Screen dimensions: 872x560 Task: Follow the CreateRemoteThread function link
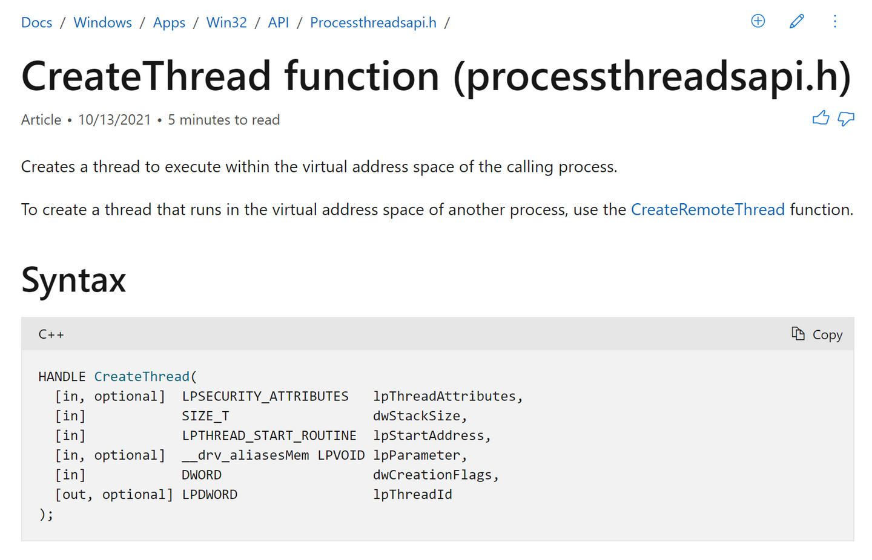pyautogui.click(x=707, y=209)
